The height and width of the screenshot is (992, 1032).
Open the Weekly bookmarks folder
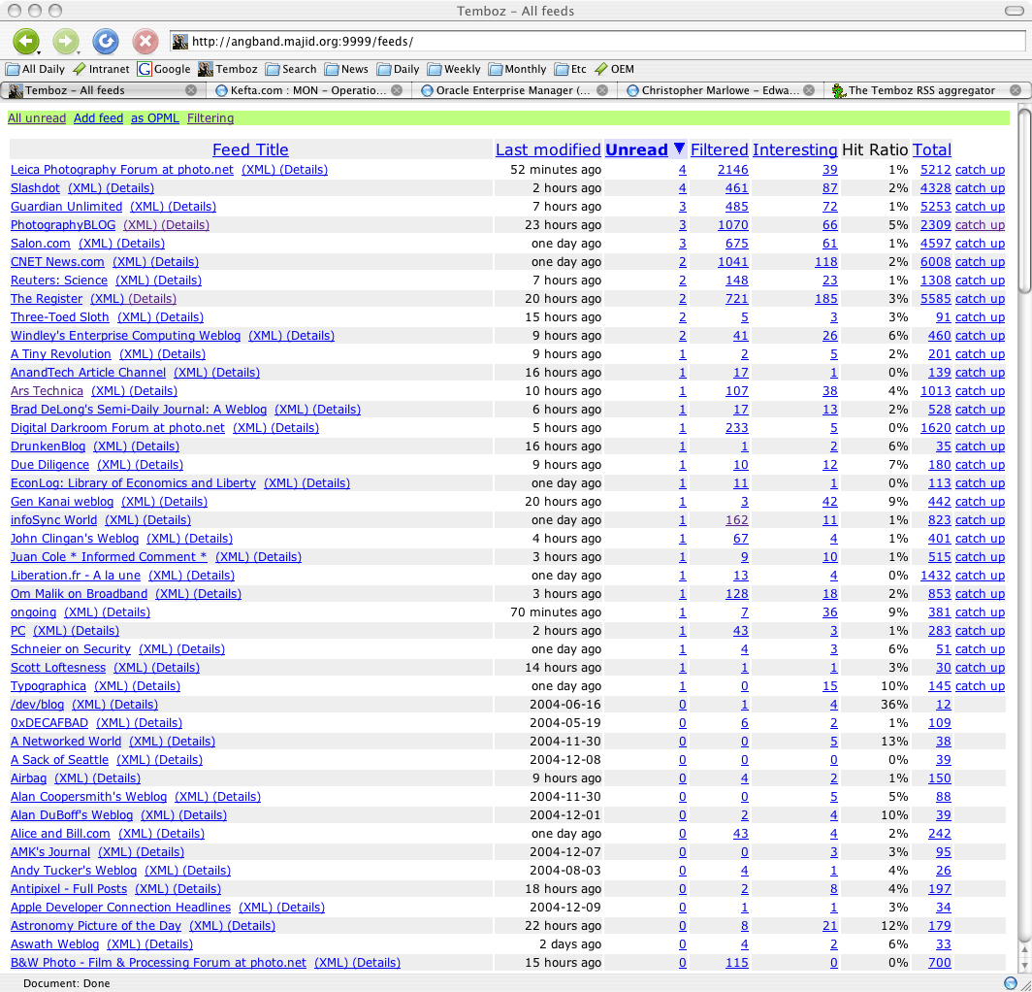454,69
